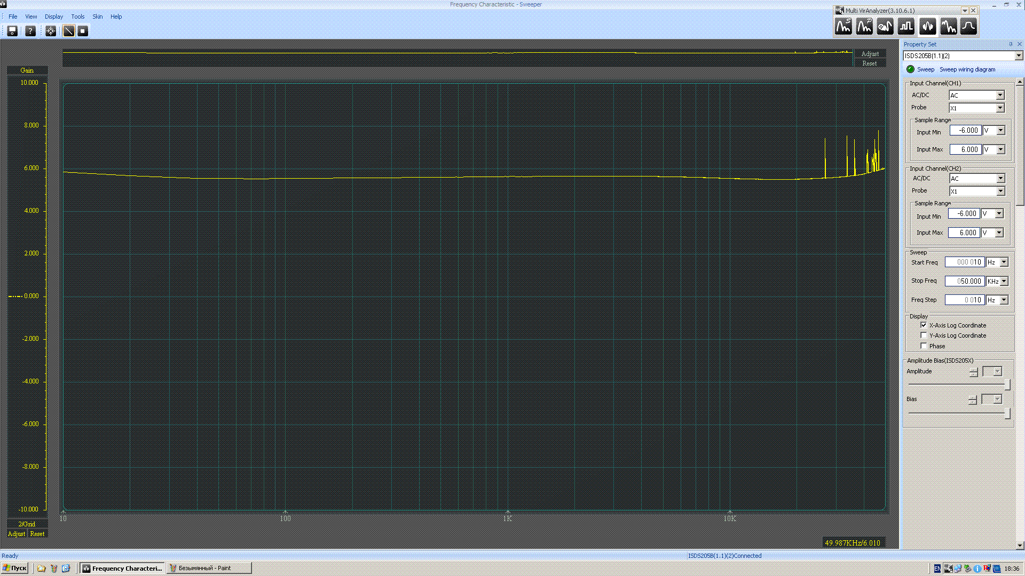Uncheck X-Axis Log Coordinate checkbox
This screenshot has width=1025, height=576.
(924, 325)
